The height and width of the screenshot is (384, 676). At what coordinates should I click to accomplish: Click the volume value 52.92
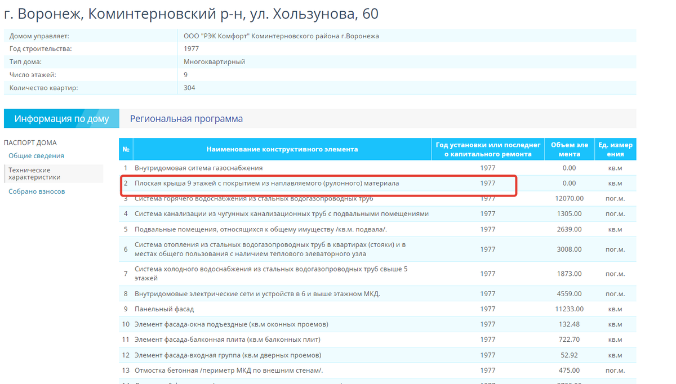[x=569, y=355]
